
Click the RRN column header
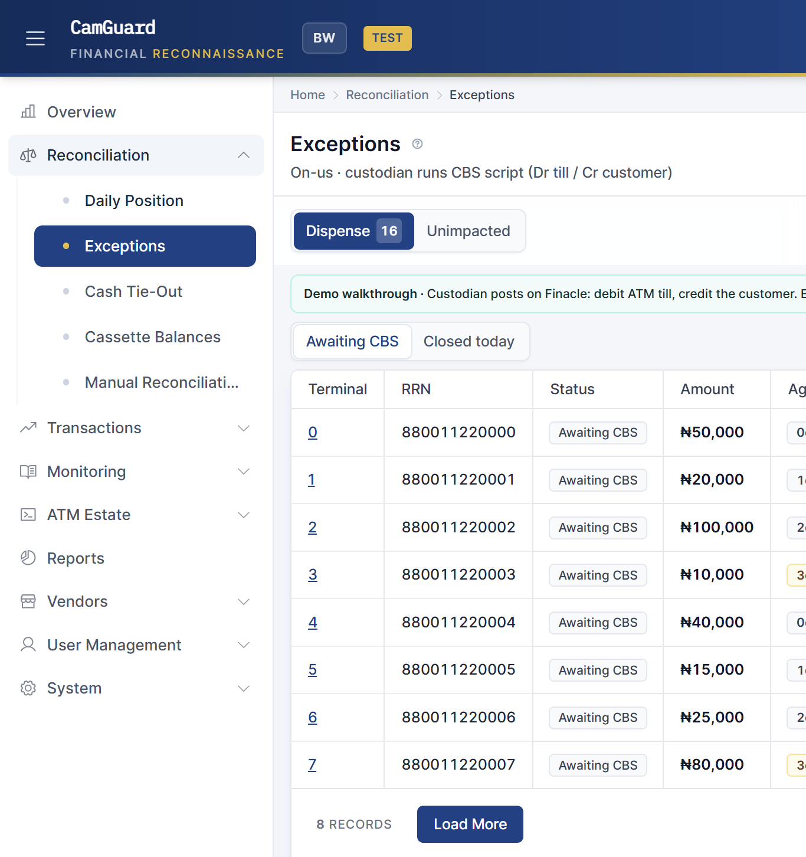point(458,390)
